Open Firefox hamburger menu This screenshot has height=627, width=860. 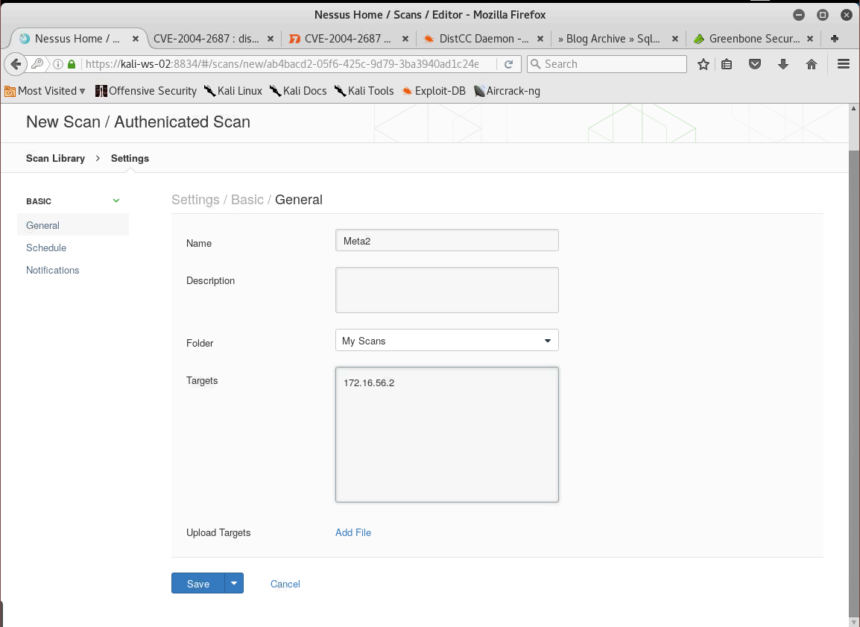[844, 64]
